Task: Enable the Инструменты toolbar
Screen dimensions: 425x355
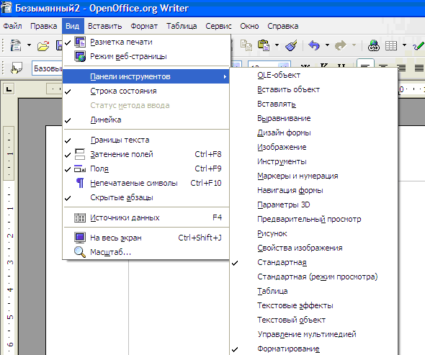Action: click(314, 161)
